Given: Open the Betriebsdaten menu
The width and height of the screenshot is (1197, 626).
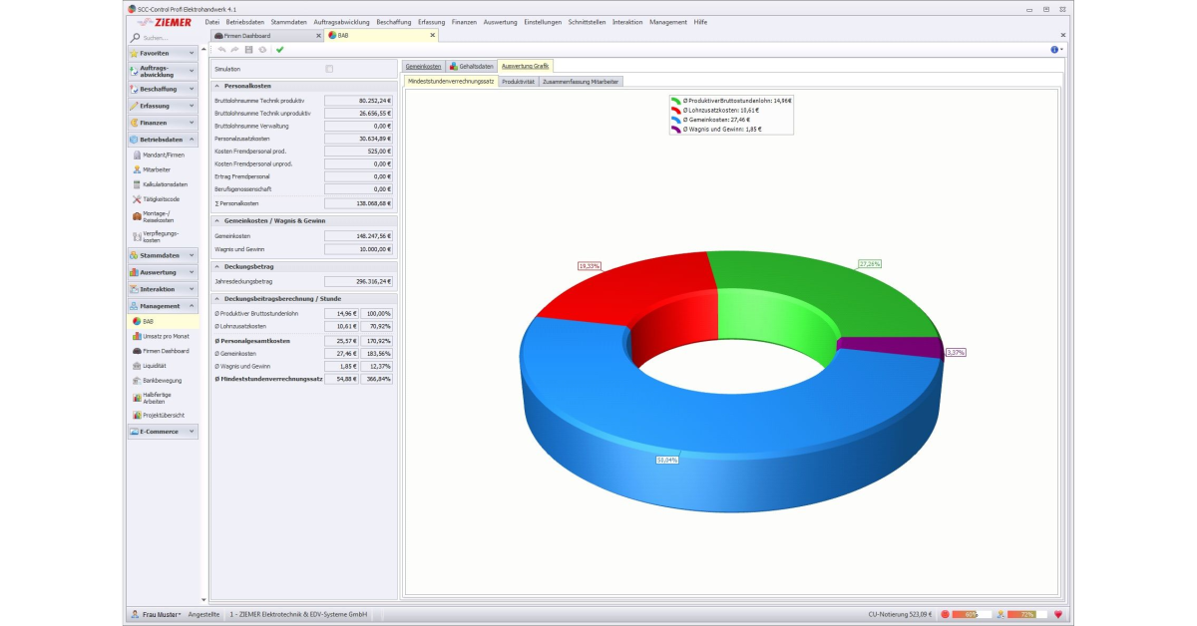Looking at the screenshot, I should 244,22.
